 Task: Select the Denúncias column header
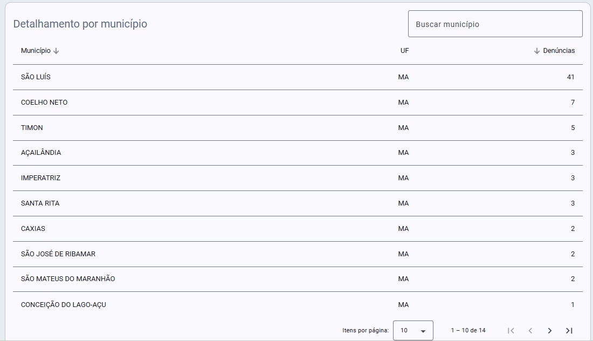coord(558,50)
